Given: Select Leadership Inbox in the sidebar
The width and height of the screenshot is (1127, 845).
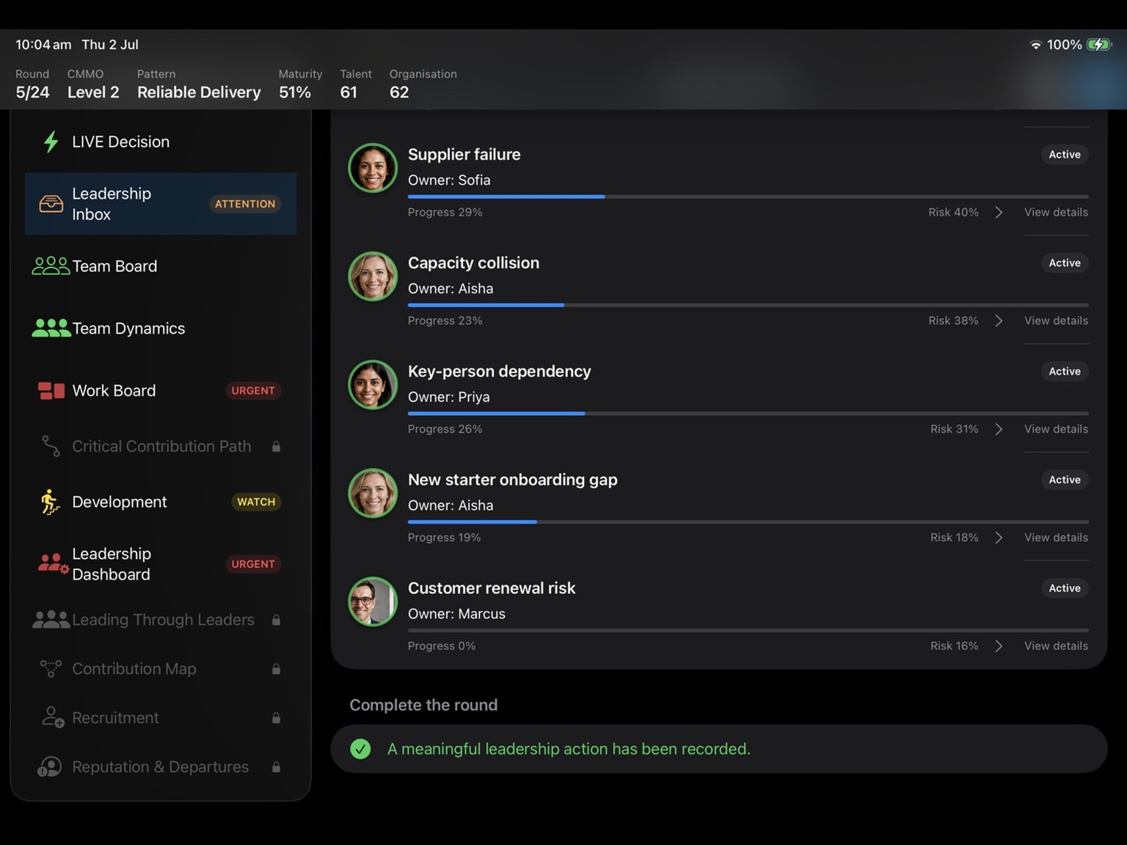Looking at the screenshot, I should tap(161, 204).
